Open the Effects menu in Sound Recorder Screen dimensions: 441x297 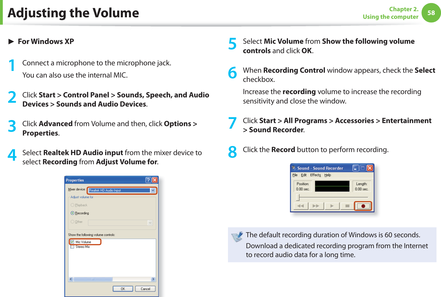(315, 175)
